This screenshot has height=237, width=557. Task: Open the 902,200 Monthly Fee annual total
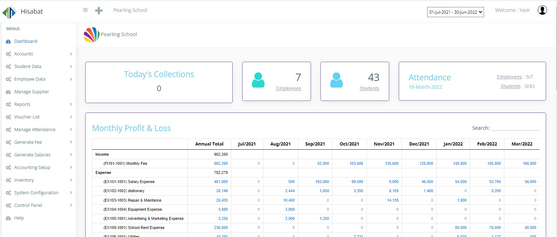pyautogui.click(x=221, y=164)
